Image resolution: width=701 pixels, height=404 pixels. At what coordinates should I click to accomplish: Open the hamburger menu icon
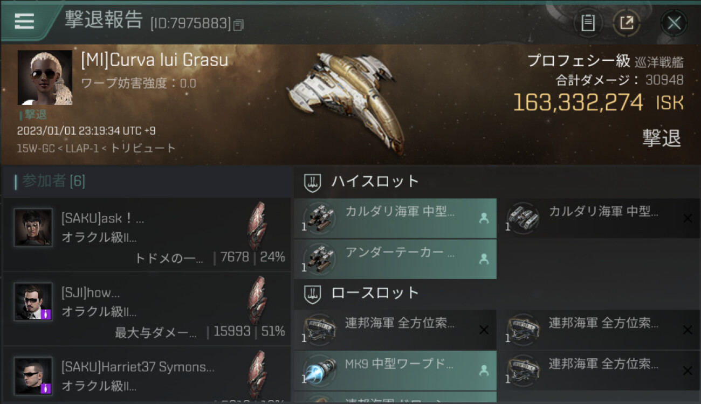point(24,21)
